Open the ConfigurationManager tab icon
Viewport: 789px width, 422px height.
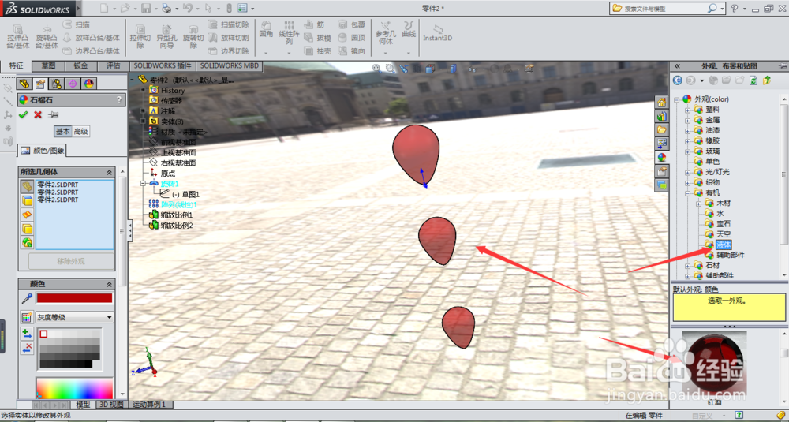pyautogui.click(x=56, y=84)
